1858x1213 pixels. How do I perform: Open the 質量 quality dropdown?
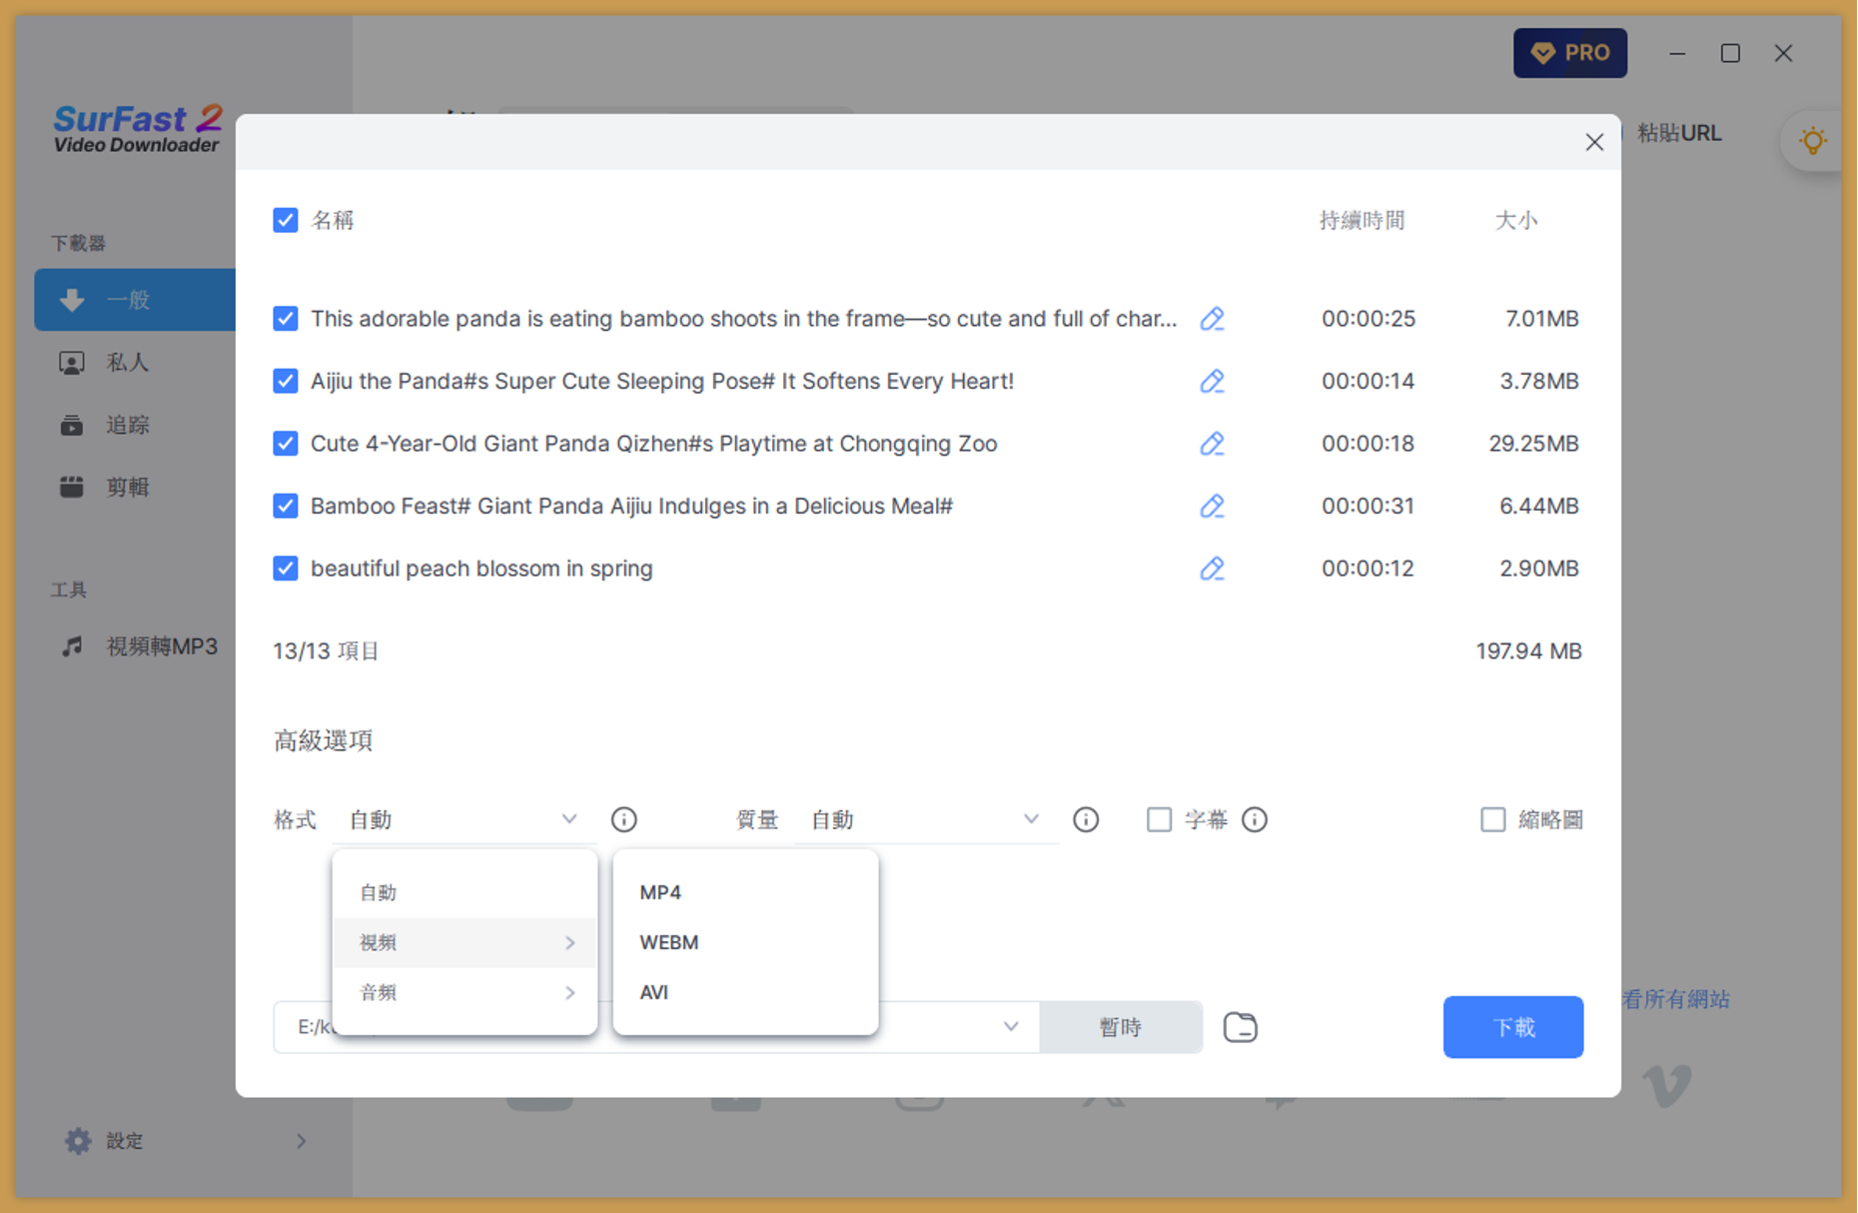[x=925, y=819]
